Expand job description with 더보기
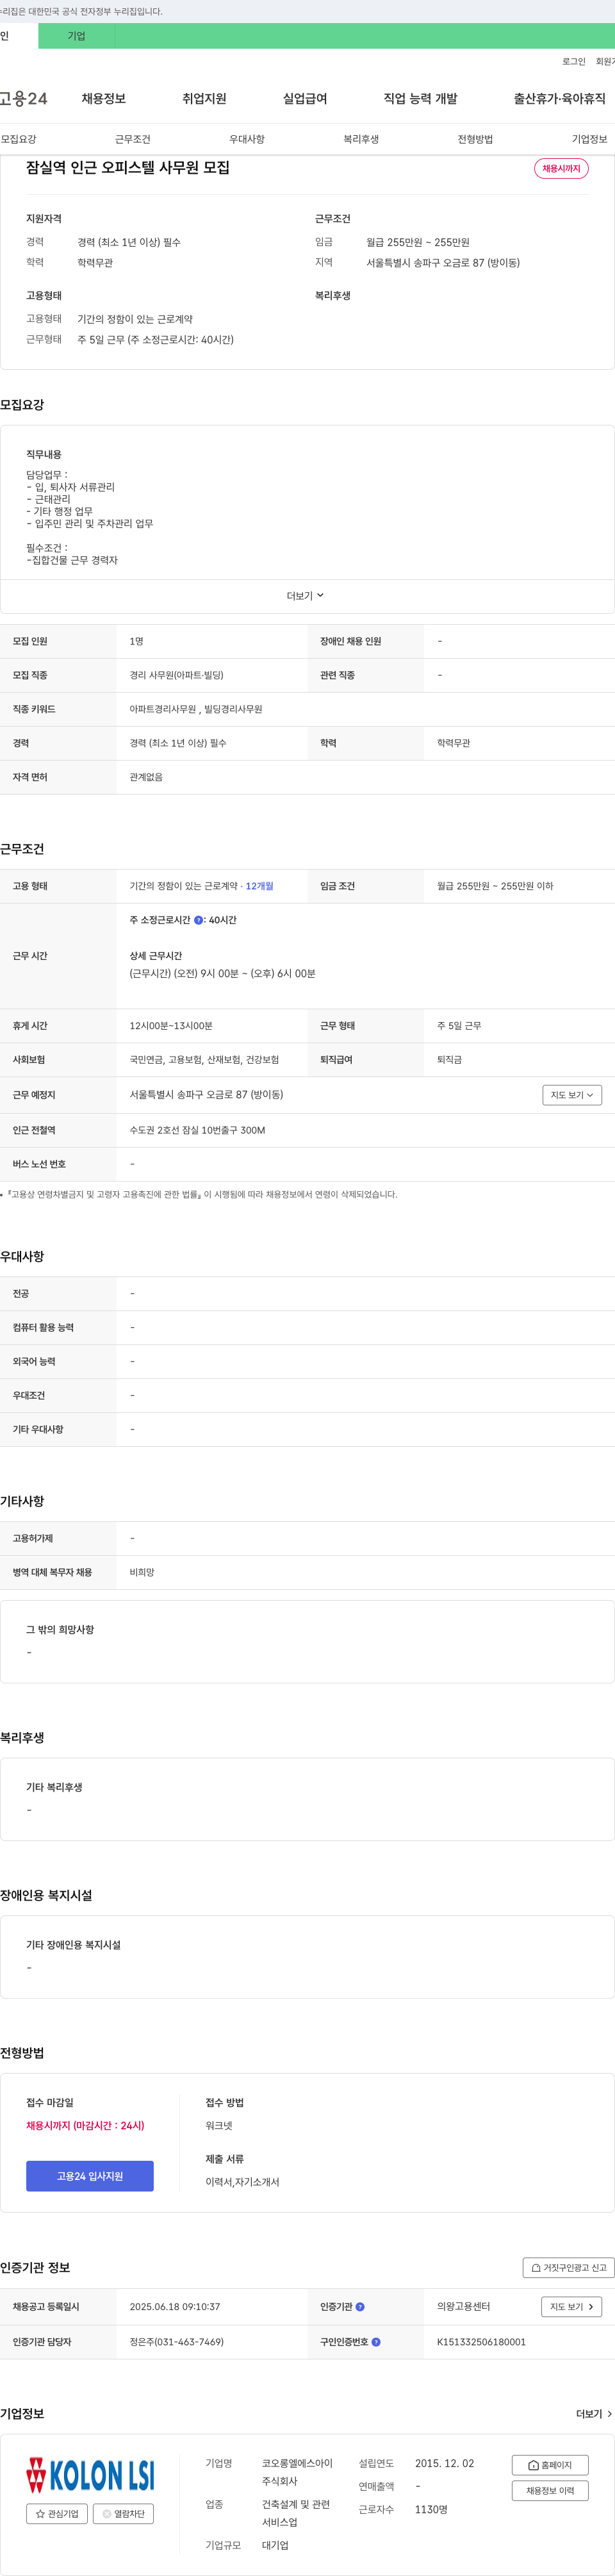 click(306, 596)
